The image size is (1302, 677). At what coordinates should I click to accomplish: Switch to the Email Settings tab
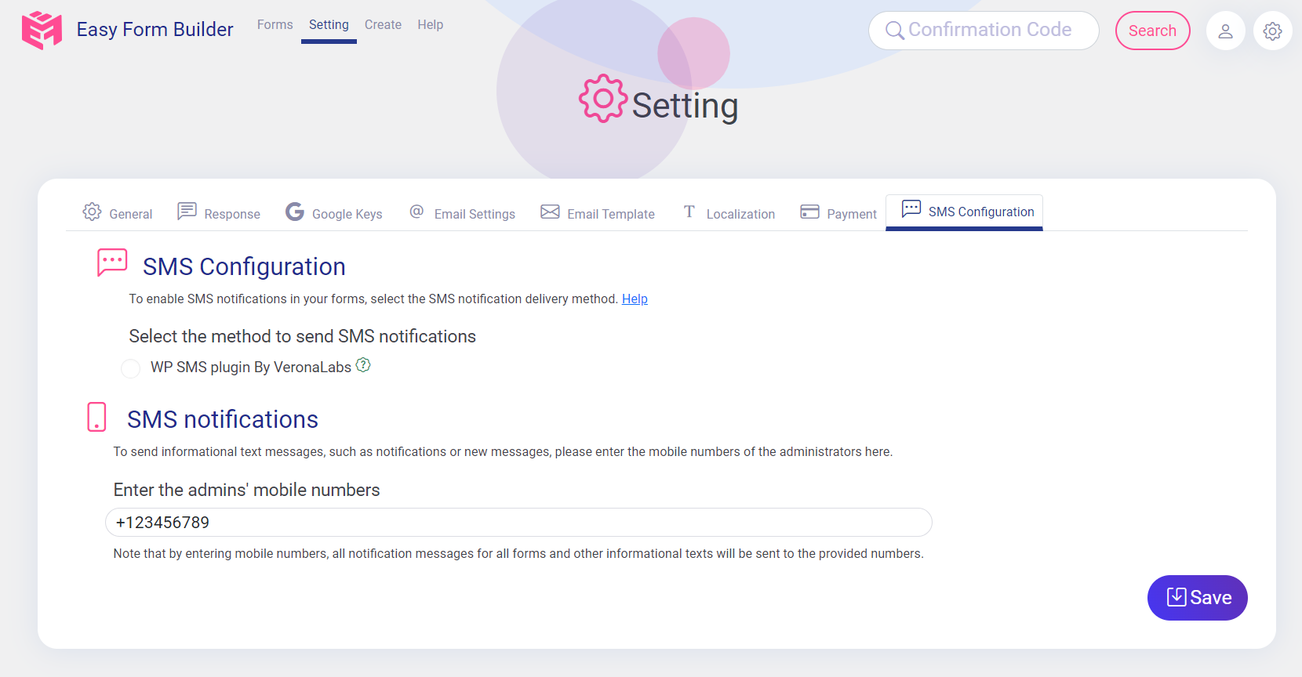tap(463, 214)
